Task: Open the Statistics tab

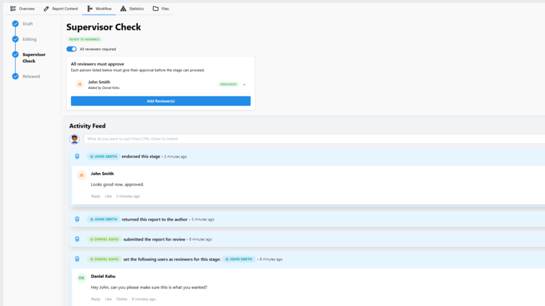Action: click(x=132, y=9)
